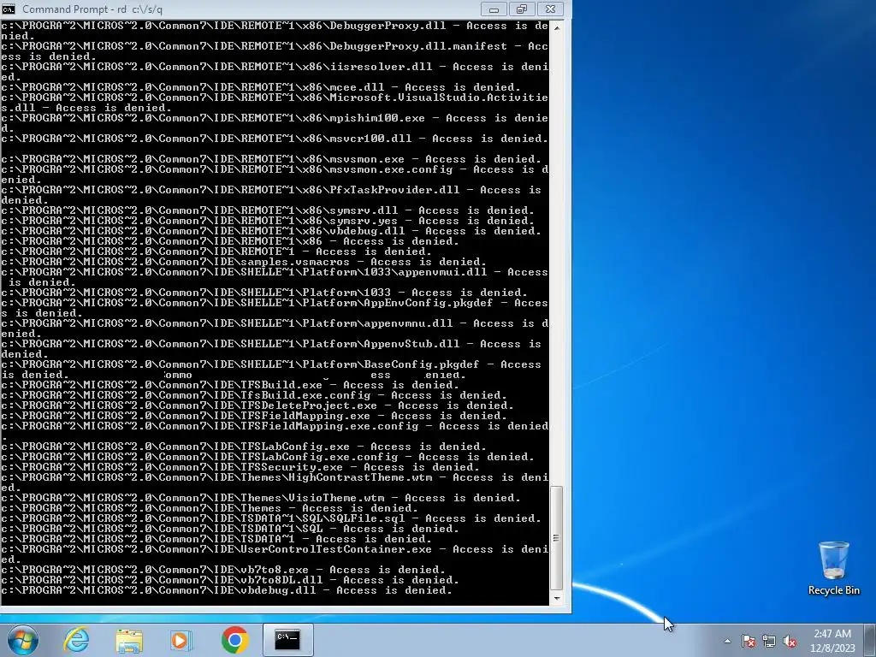Screen dimensions: 876x657
Task: Click the TFSFieldMapping.exe.config line
Action: [275, 431]
